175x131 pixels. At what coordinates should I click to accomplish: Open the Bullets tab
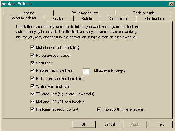click(x=87, y=19)
